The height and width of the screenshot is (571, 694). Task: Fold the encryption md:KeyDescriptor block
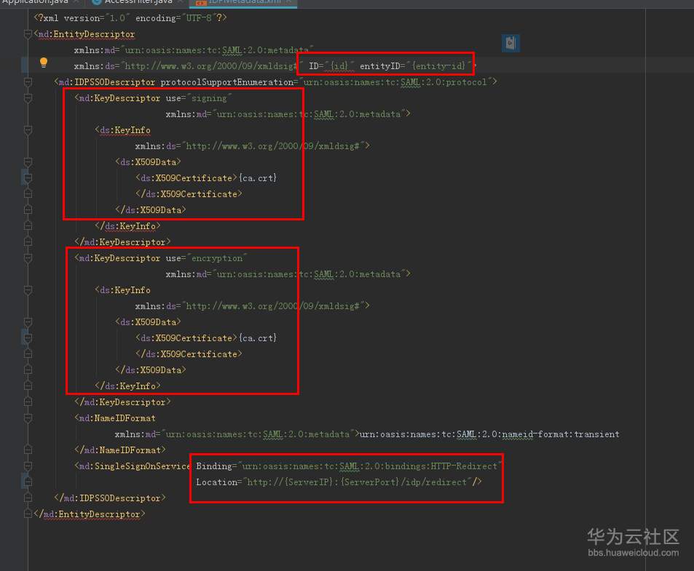(x=28, y=258)
